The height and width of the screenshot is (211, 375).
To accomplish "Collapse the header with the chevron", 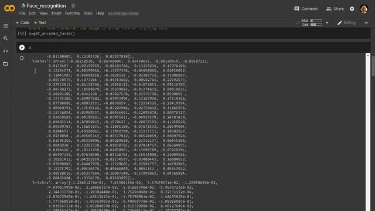I will (366, 23).
